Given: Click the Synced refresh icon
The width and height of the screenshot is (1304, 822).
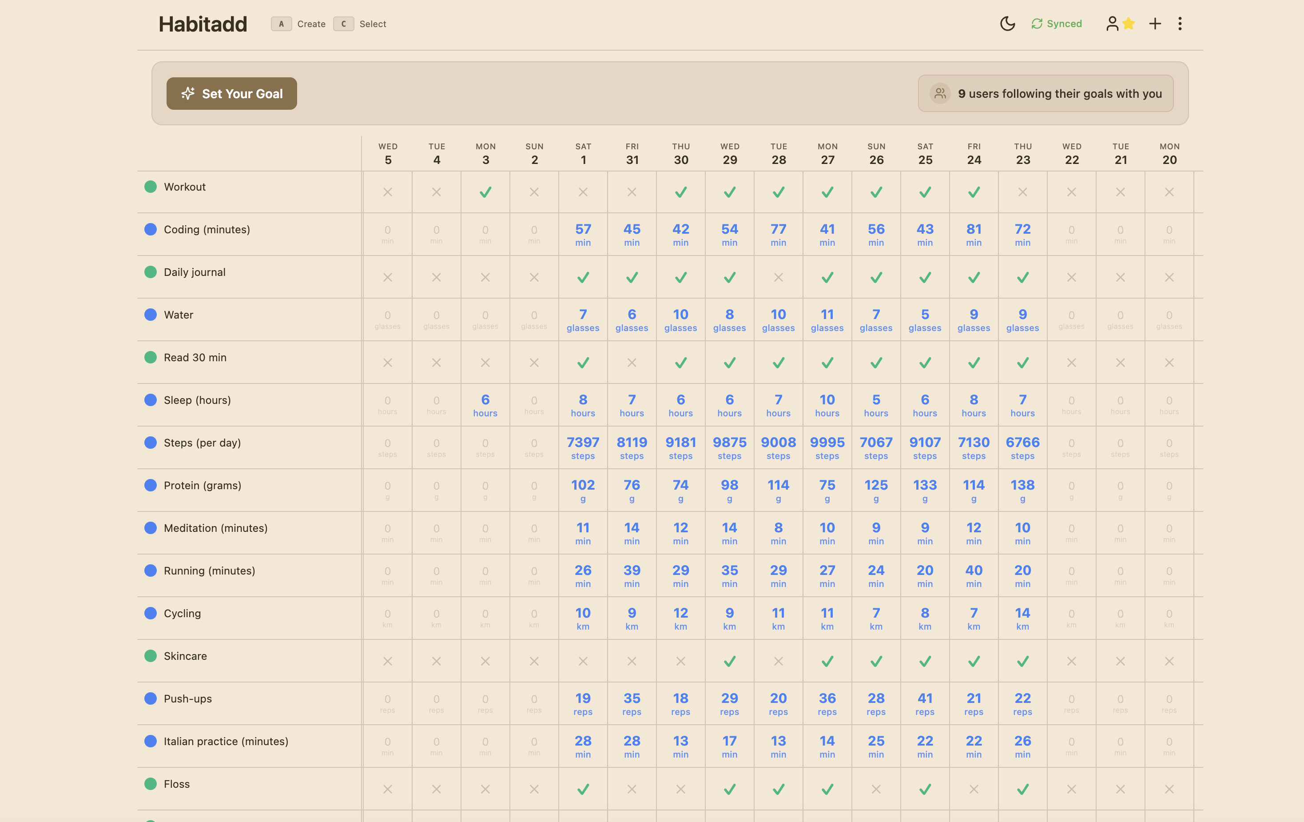Looking at the screenshot, I should click(1037, 24).
